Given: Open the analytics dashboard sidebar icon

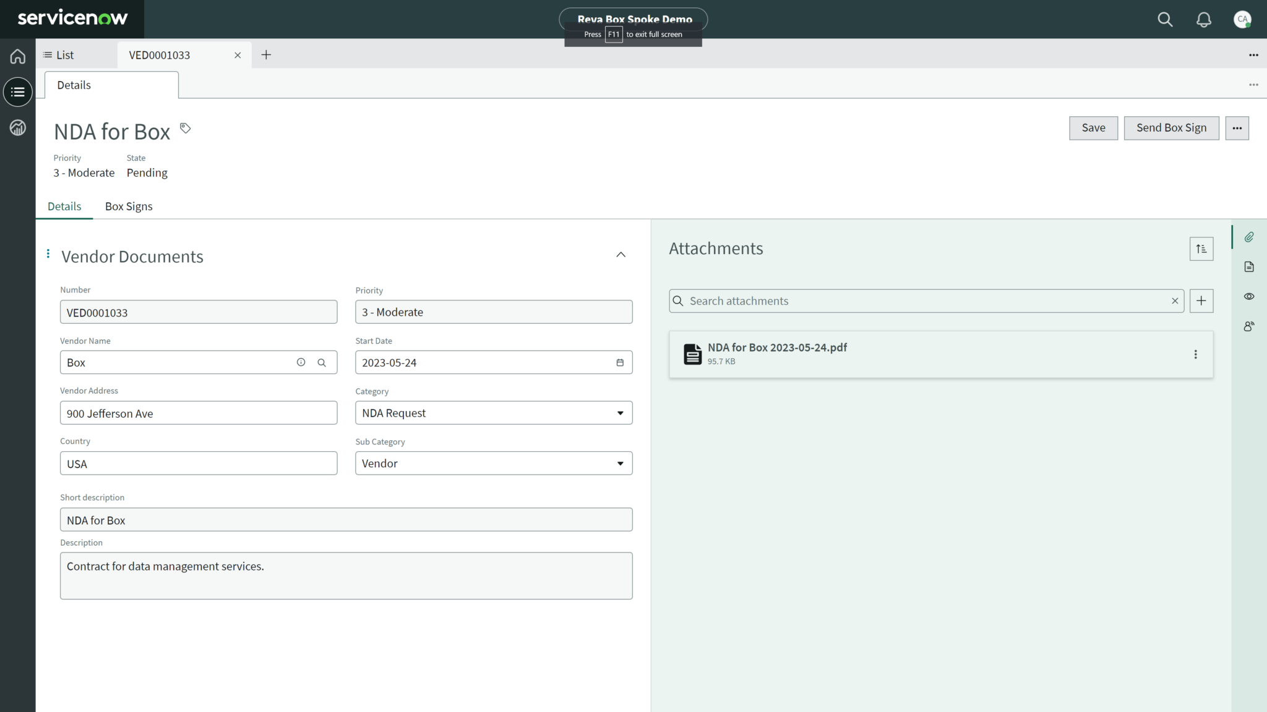Looking at the screenshot, I should click(17, 128).
